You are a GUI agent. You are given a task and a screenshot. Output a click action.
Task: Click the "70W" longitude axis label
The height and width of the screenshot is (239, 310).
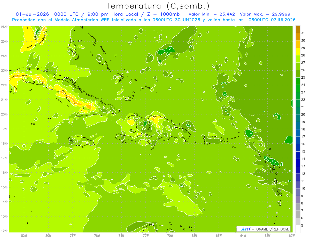(170, 235)
